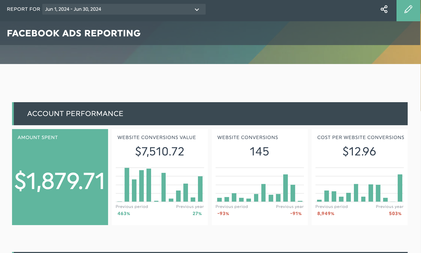Click the $7,510.72 conversions value figure

tap(160, 151)
